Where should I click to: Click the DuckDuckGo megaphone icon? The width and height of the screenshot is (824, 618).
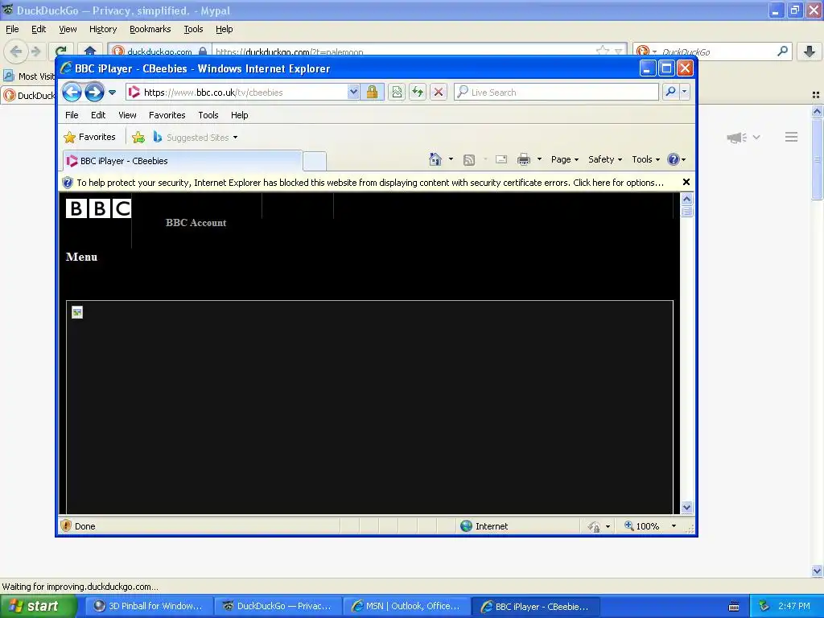pos(737,138)
